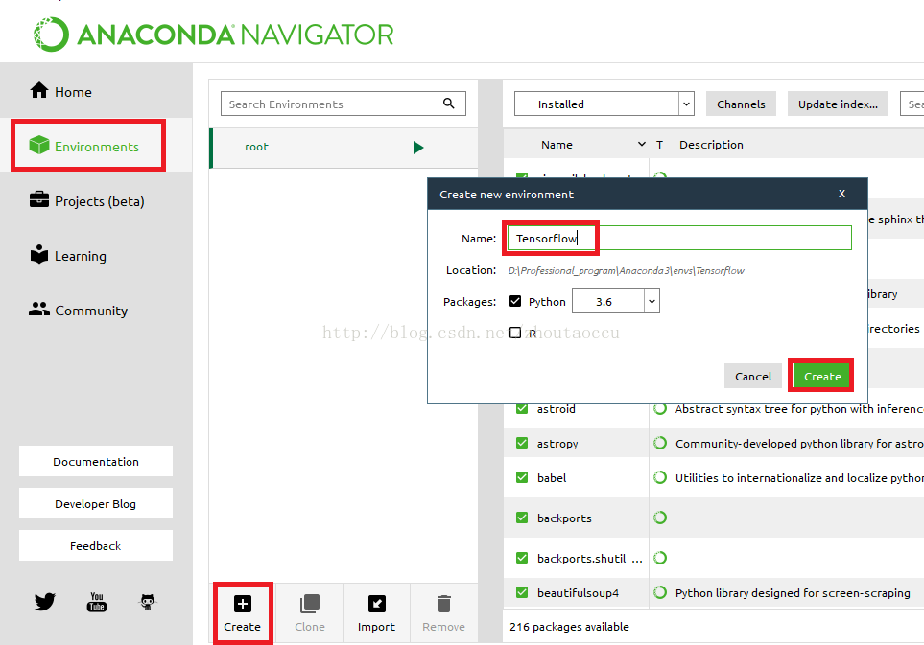Import an environment
Screen dimensions: 924x645
(x=376, y=613)
